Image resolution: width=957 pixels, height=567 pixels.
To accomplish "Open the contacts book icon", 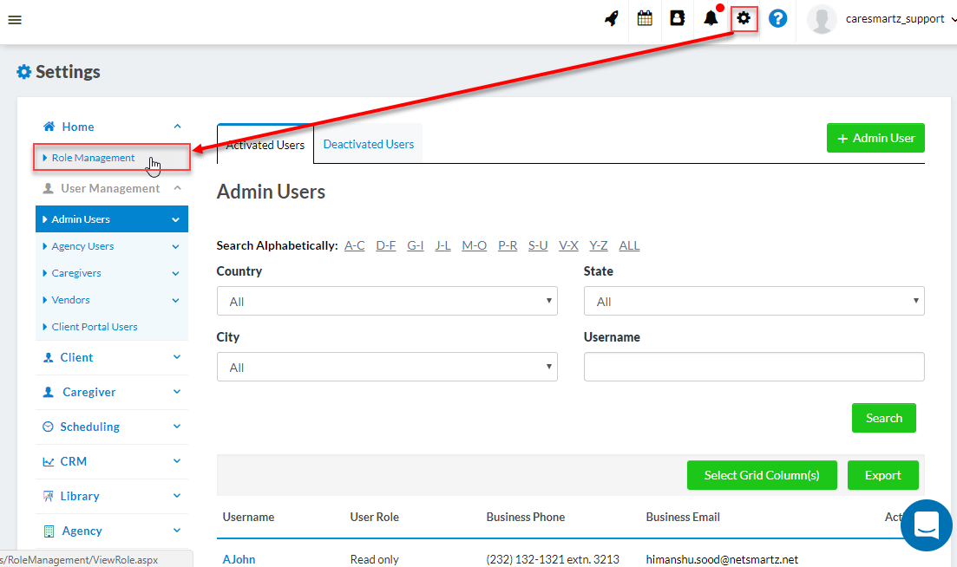I will coord(678,18).
